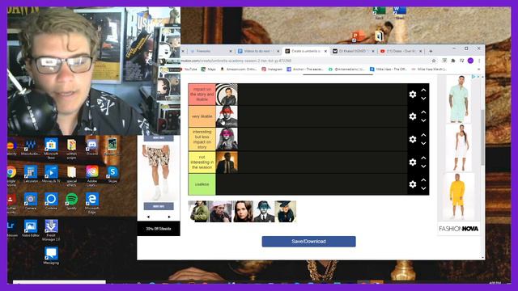Open the Spotify desktop icon
The width and height of the screenshot is (518, 291).
(71, 201)
